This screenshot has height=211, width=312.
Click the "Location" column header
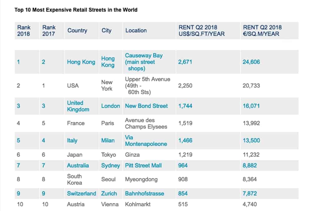coord(136,30)
